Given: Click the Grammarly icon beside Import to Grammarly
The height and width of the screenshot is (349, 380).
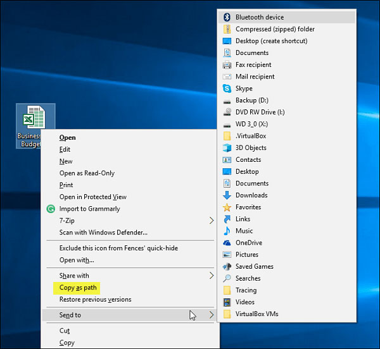Looking at the screenshot, I should [51, 209].
